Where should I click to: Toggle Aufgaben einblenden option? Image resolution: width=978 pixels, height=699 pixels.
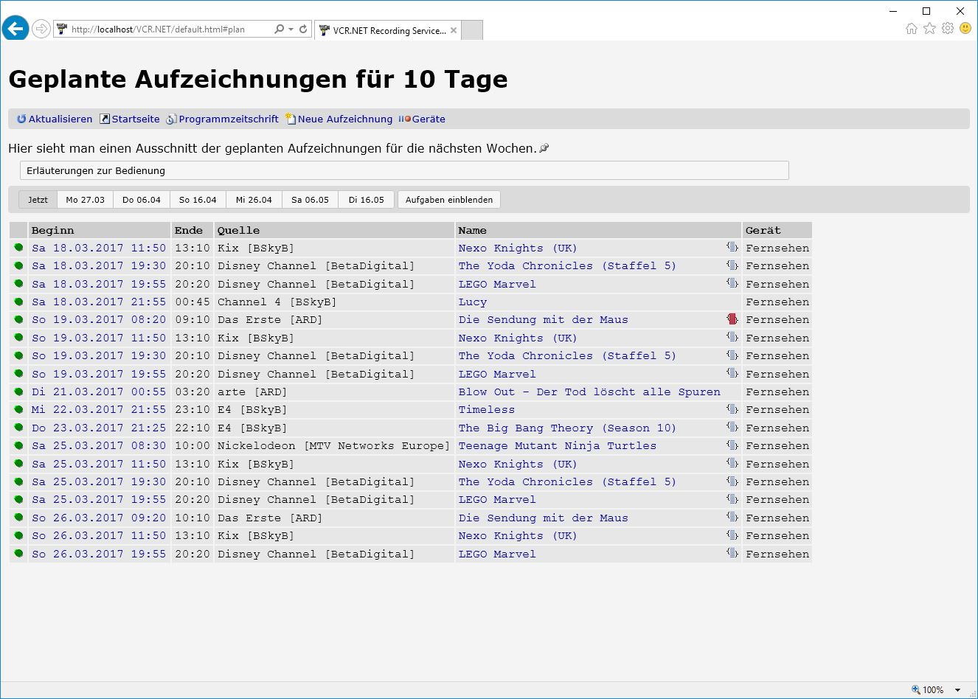(448, 200)
